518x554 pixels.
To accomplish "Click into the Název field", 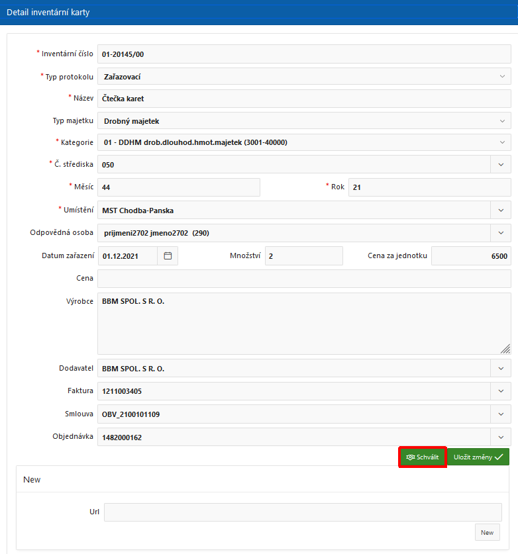I will point(304,99).
